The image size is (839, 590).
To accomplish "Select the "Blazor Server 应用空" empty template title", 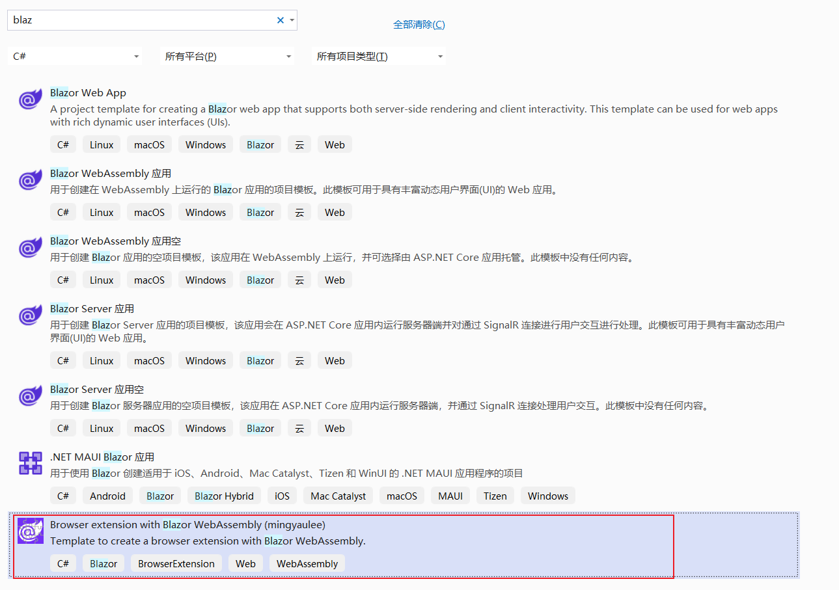I will click(97, 390).
